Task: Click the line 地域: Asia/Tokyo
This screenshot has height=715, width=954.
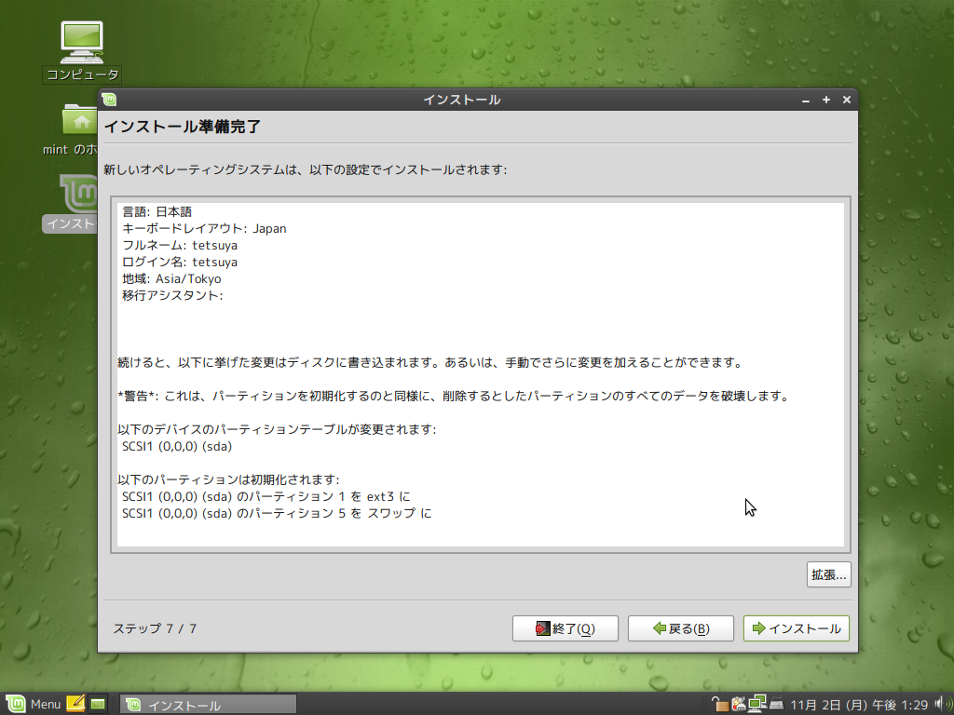Action: point(171,278)
